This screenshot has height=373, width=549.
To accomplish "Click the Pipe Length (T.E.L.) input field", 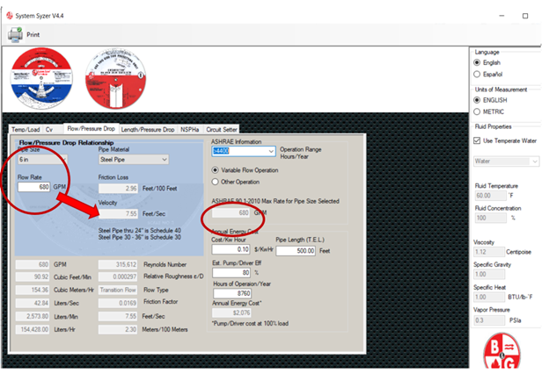I will [x=296, y=251].
